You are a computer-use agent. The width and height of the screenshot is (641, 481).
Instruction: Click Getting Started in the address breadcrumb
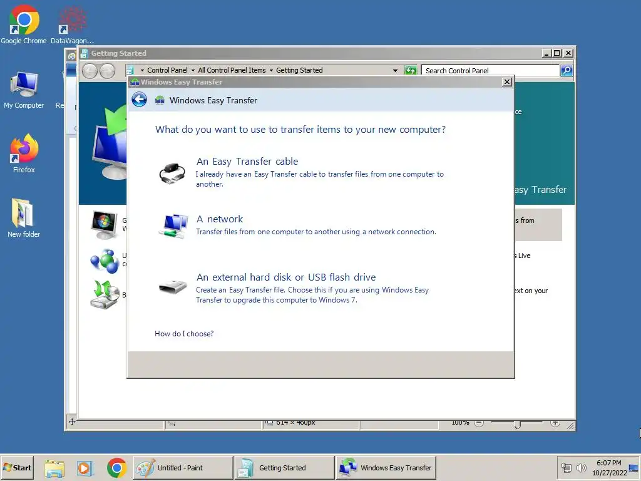tap(299, 70)
